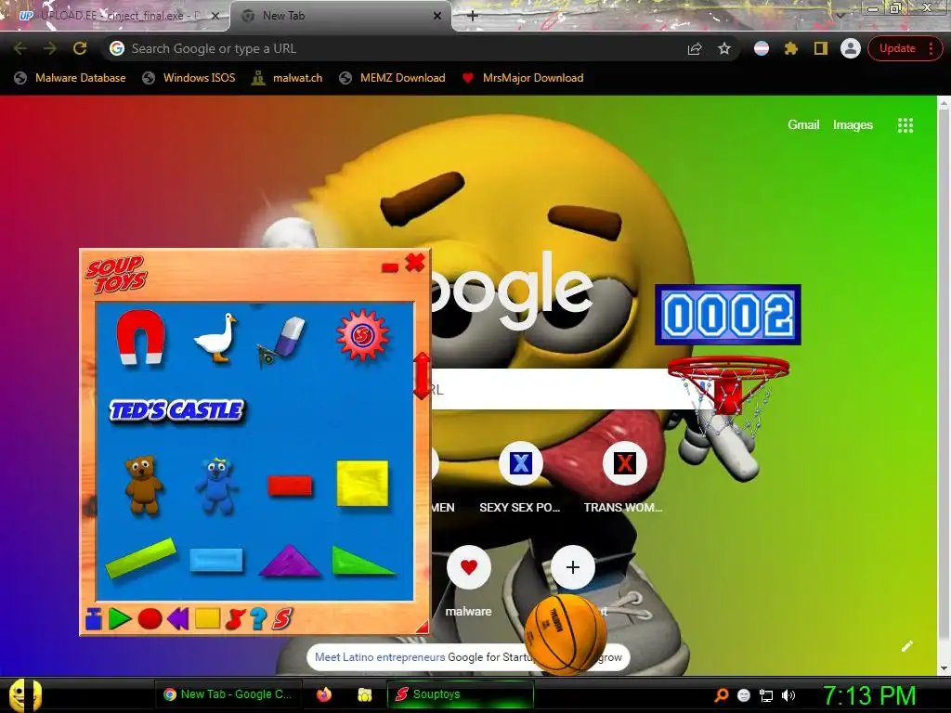Open the Google apps grid
Viewport: 951px width, 713px height.
coord(905,125)
